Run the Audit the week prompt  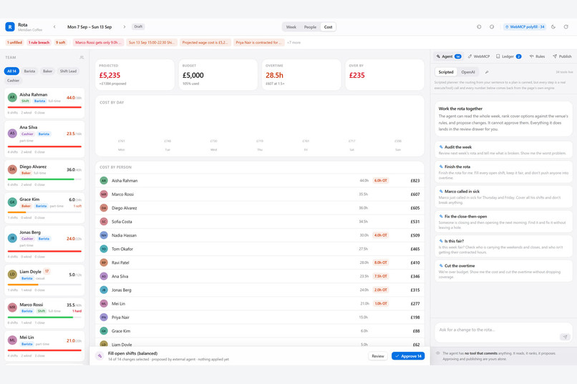(503, 149)
